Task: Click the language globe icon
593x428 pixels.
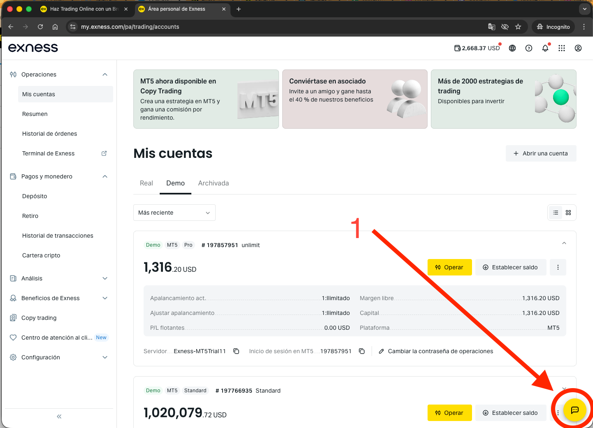Action: click(x=512, y=48)
